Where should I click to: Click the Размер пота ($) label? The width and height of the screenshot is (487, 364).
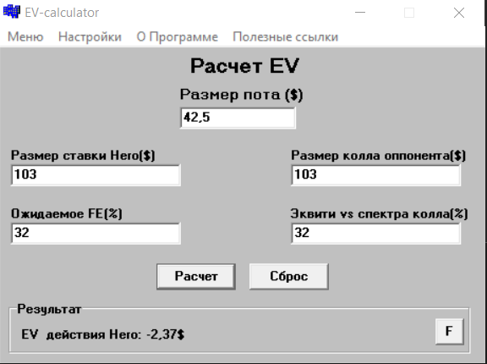[241, 95]
